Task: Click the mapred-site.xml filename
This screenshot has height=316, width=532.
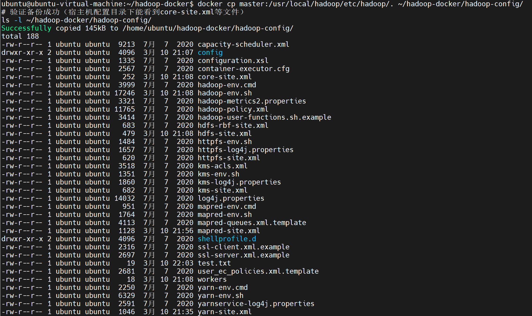Action: (229, 231)
